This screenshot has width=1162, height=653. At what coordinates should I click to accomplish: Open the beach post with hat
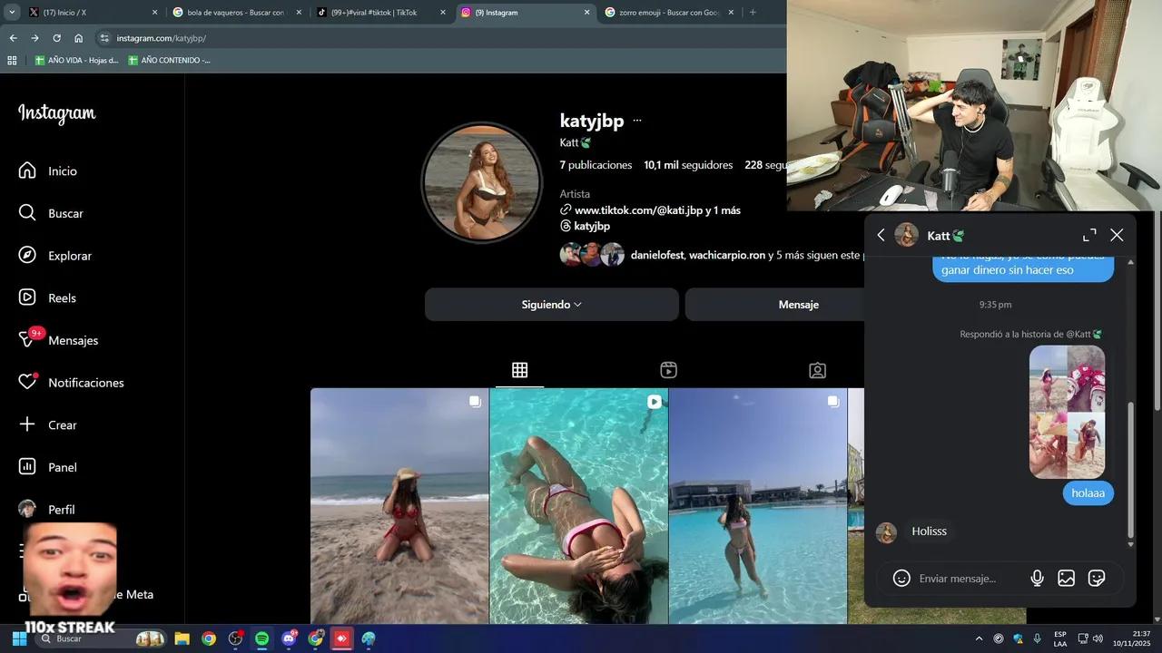click(x=399, y=506)
